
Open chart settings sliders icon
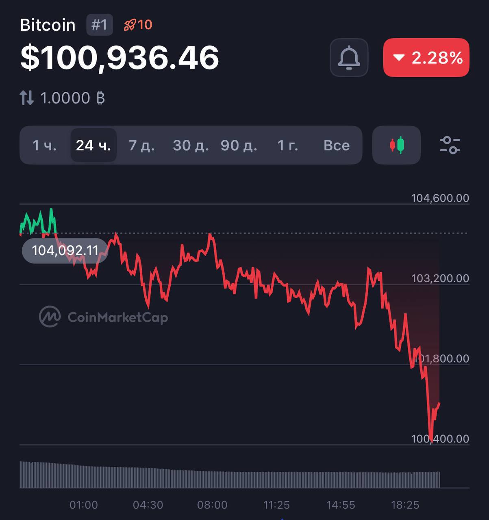pos(450,145)
